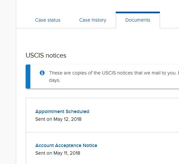Click the 'Sent on May 12, 2018' text
179x164 pixels.
coord(58,119)
